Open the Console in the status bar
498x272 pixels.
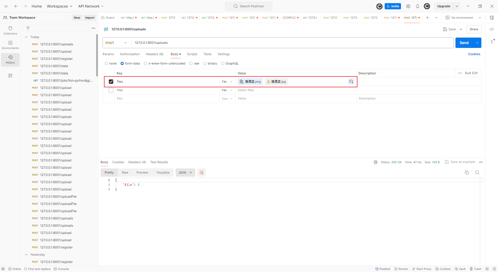[x=61, y=269]
